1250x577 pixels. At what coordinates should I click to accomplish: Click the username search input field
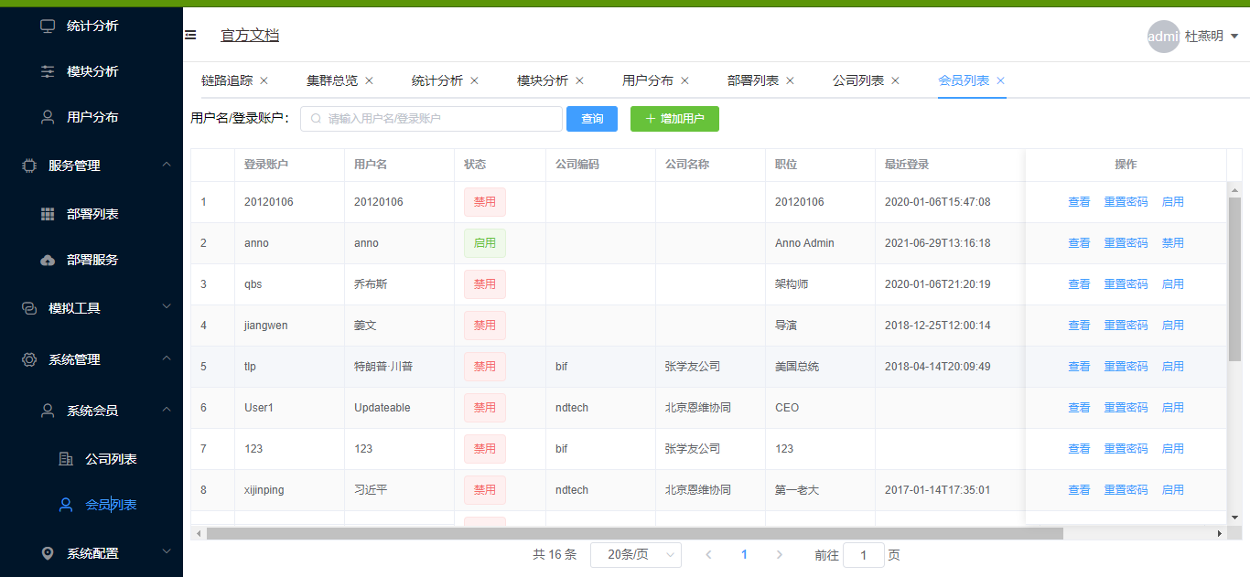[430, 119]
